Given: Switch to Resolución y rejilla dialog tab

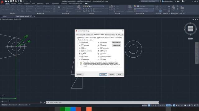Looking at the screenshot, I should [81, 35].
